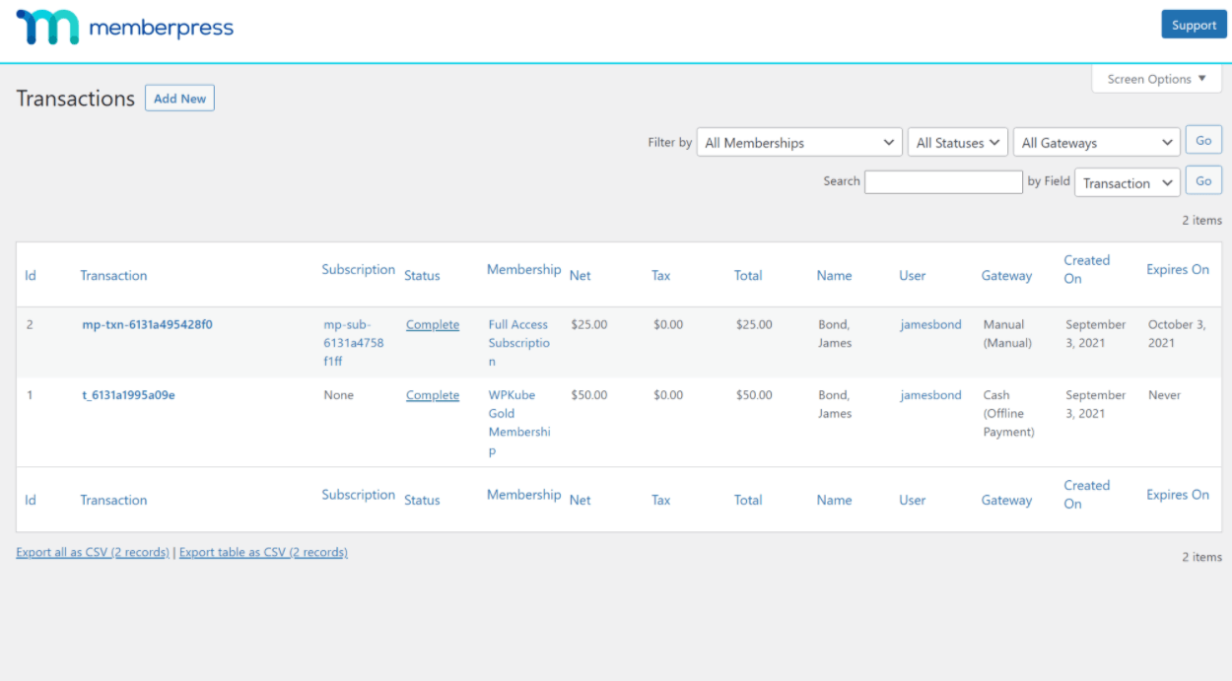Click the Cash (Offline Payment) gateway cell
Image resolution: width=1232 pixels, height=681 pixels.
(x=1008, y=414)
